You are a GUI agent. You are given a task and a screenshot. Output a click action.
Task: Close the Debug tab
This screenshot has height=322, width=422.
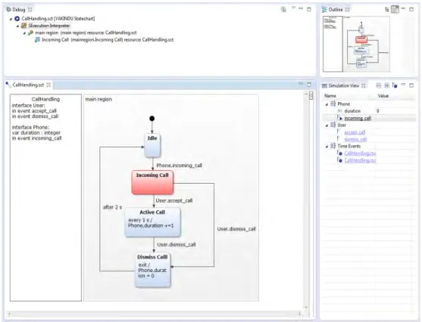(x=30, y=9)
